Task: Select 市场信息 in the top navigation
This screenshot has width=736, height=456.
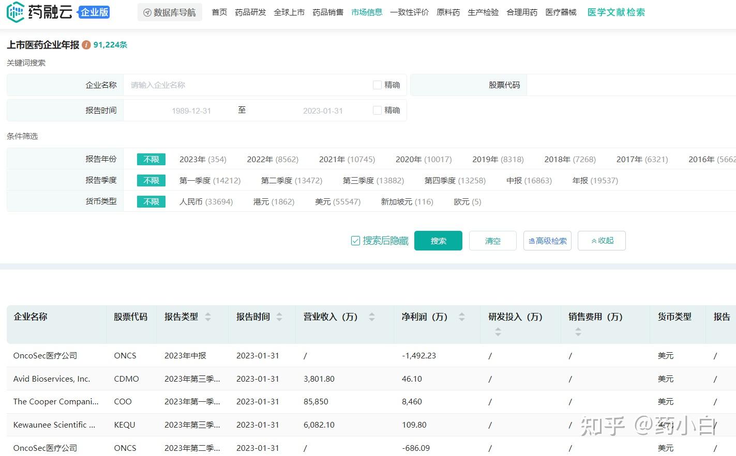Action: click(x=367, y=12)
